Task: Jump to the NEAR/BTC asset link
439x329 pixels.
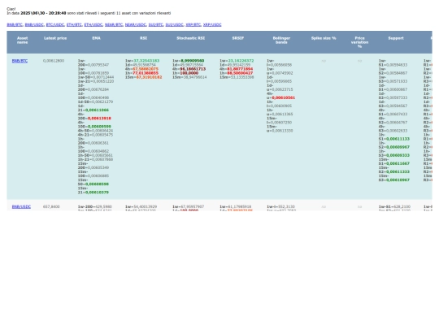Action: (114, 24)
